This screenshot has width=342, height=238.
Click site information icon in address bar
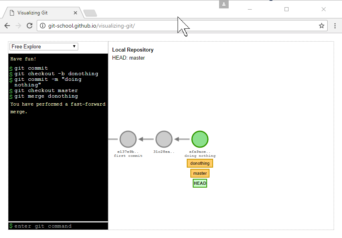[x=43, y=26]
